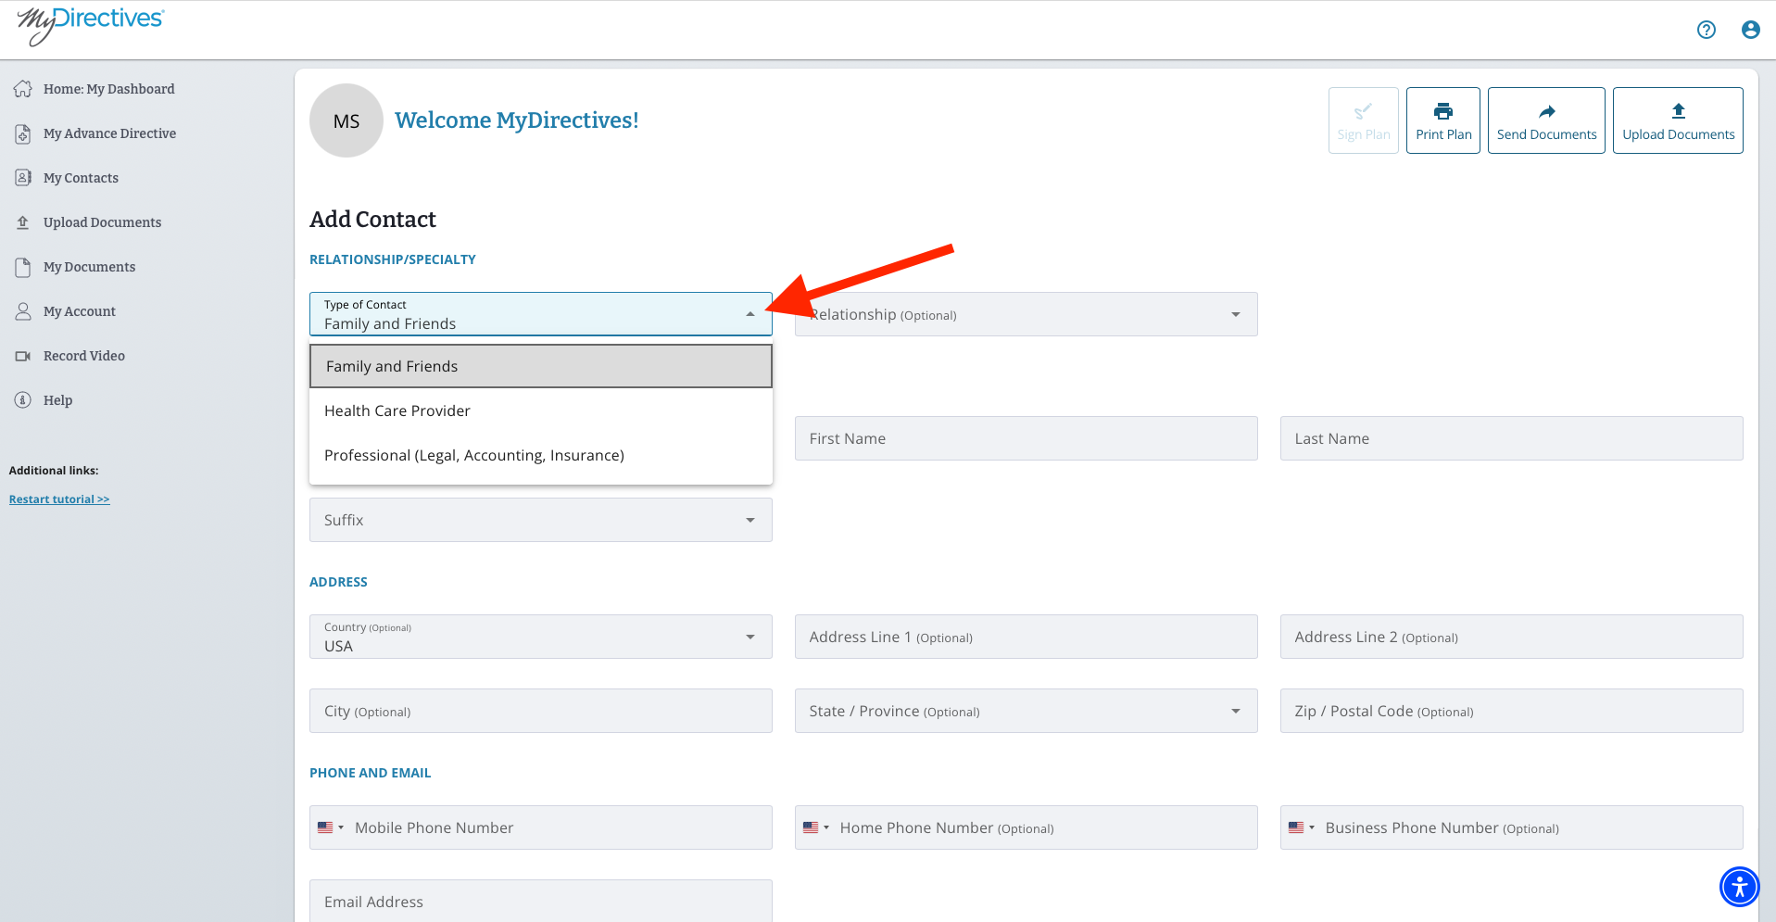The image size is (1776, 922).
Task: Open My Advance Directive page
Action: (109, 133)
